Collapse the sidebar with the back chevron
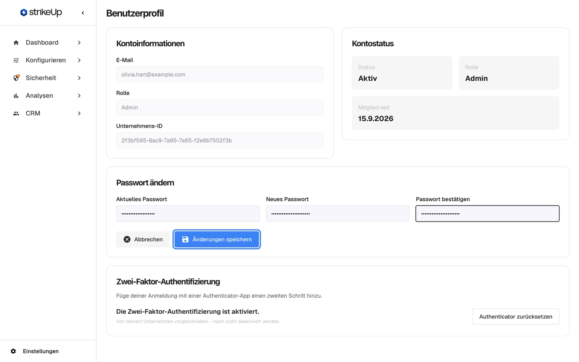The width and height of the screenshot is (579, 362). coord(83,13)
